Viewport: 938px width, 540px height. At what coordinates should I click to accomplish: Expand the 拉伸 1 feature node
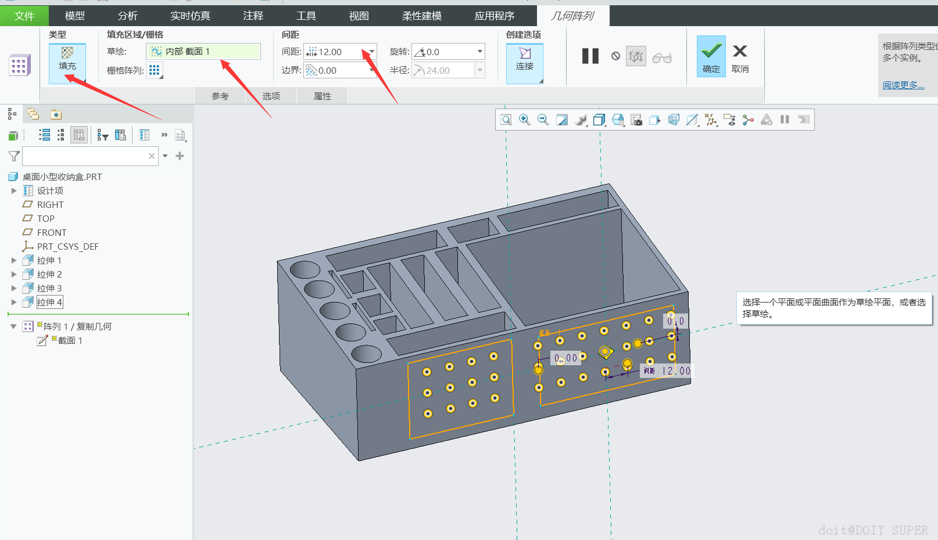(14, 261)
